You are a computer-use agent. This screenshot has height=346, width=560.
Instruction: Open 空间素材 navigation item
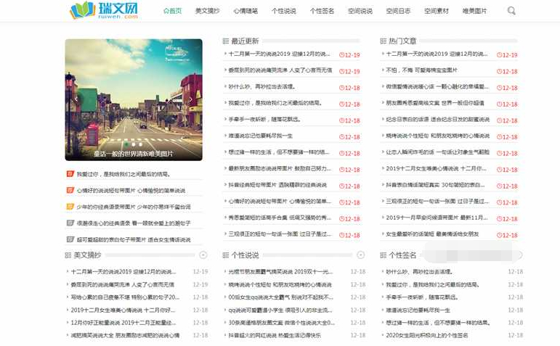(437, 11)
